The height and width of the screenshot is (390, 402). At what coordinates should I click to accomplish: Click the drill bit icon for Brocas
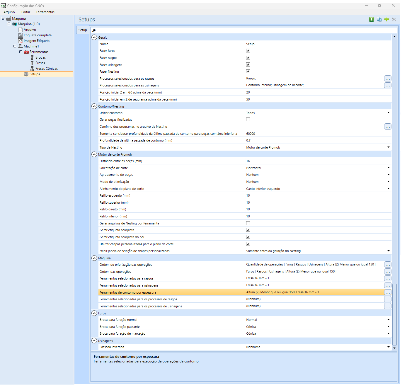click(32, 57)
